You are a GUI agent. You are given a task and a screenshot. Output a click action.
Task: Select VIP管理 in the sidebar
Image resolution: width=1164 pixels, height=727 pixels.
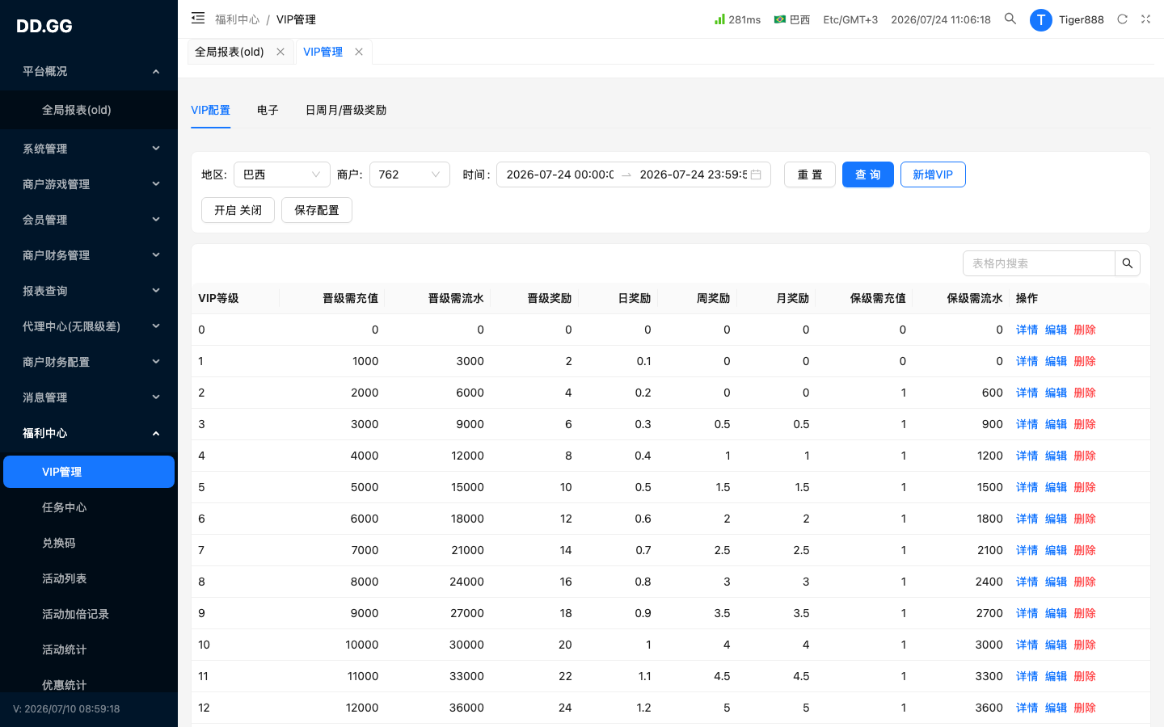89,472
